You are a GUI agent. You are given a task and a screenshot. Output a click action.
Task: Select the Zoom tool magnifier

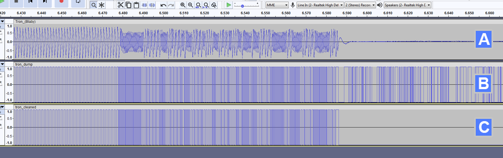[94, 5]
